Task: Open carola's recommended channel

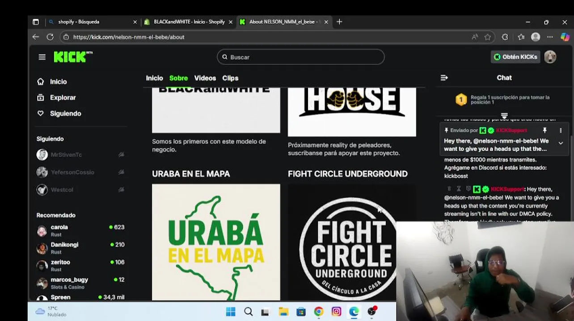Action: click(x=80, y=230)
